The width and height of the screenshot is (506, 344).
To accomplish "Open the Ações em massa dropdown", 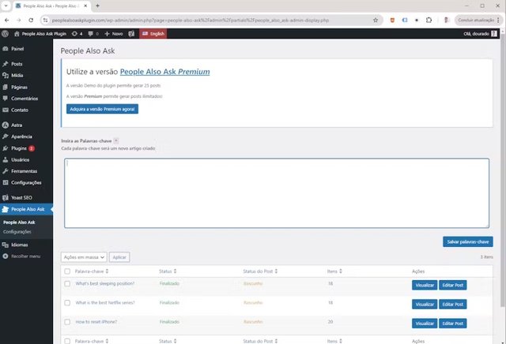I will 84,257.
